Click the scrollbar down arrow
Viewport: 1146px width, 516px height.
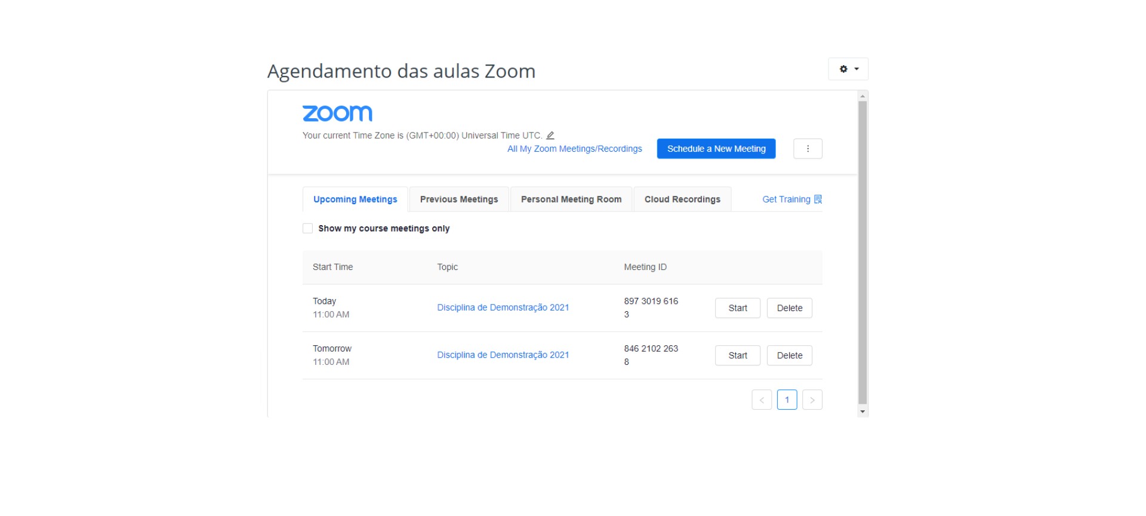[862, 412]
